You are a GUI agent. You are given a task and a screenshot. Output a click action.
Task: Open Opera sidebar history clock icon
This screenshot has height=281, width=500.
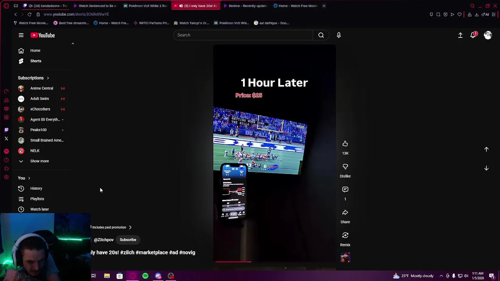pyautogui.click(x=6, y=160)
